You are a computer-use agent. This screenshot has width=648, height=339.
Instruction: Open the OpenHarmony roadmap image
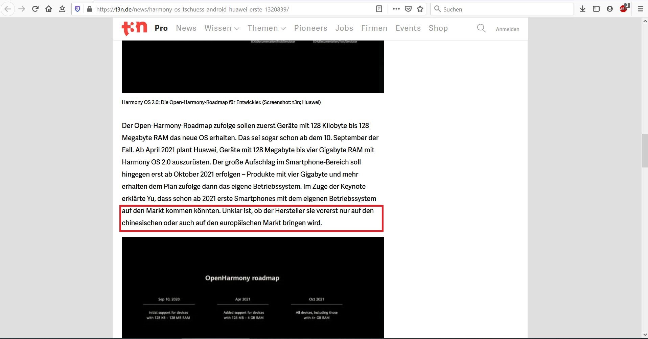(253, 288)
